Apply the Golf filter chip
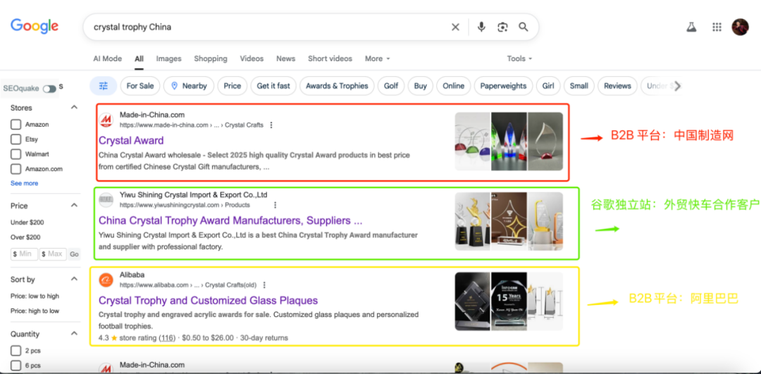This screenshot has width=761, height=374. [x=391, y=86]
